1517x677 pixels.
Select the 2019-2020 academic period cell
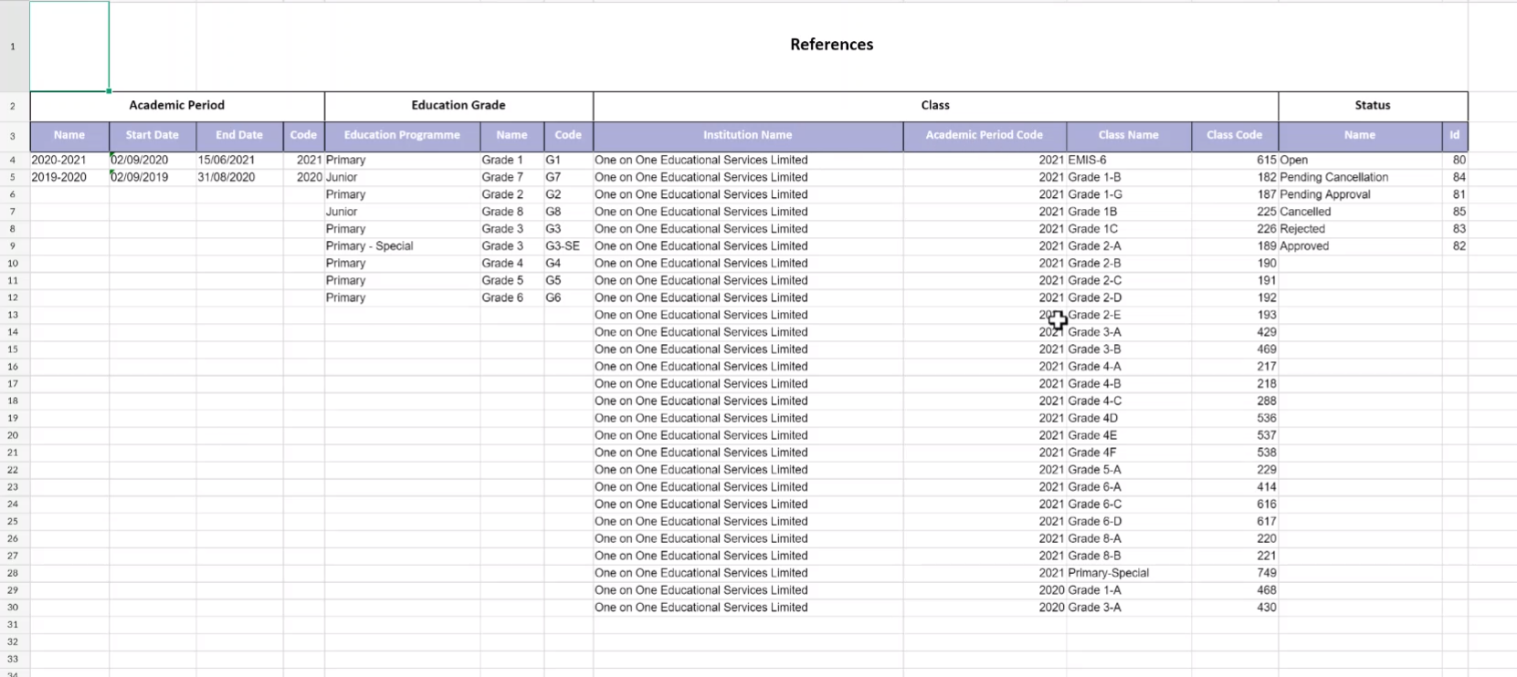tap(69, 177)
